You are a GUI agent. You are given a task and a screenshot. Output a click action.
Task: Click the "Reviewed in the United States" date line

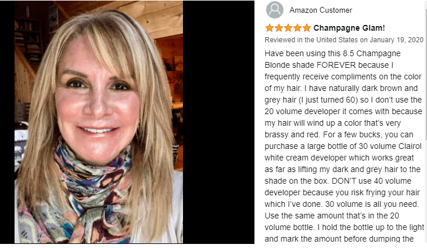click(344, 40)
